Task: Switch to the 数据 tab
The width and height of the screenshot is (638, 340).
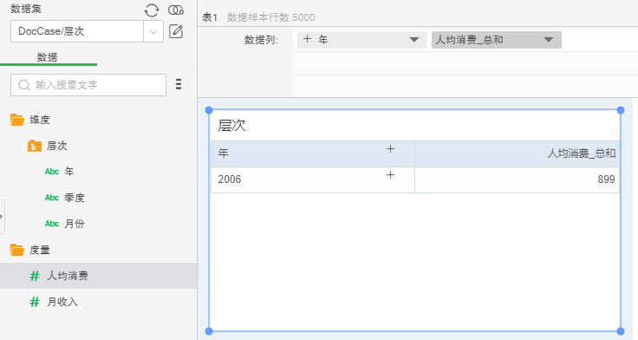Action: [x=47, y=57]
